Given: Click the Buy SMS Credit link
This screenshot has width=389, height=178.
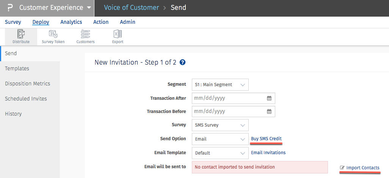Looking at the screenshot, I should point(266,139).
